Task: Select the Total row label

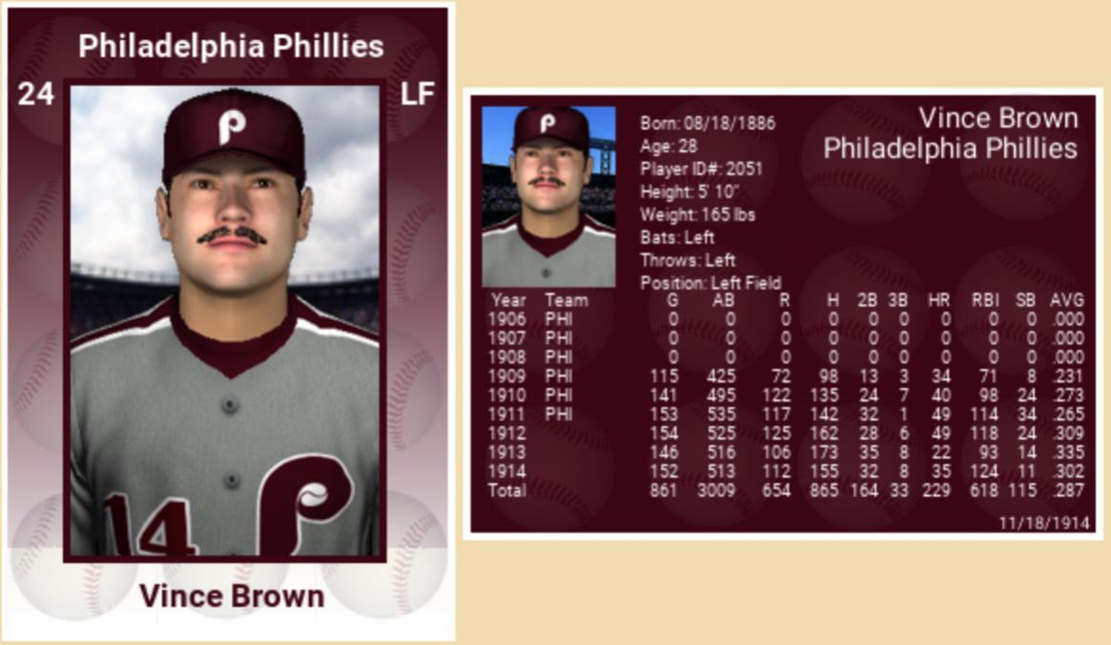Action: tap(507, 491)
